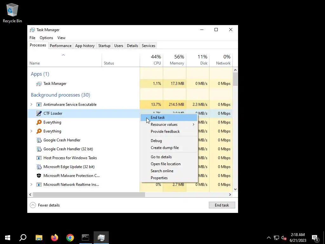Sort by the Name column header
Viewport: 325px width, 244px height.
coord(64,60)
